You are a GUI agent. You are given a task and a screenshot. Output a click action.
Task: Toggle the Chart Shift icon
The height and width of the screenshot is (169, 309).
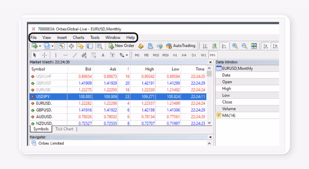[x=275, y=46]
